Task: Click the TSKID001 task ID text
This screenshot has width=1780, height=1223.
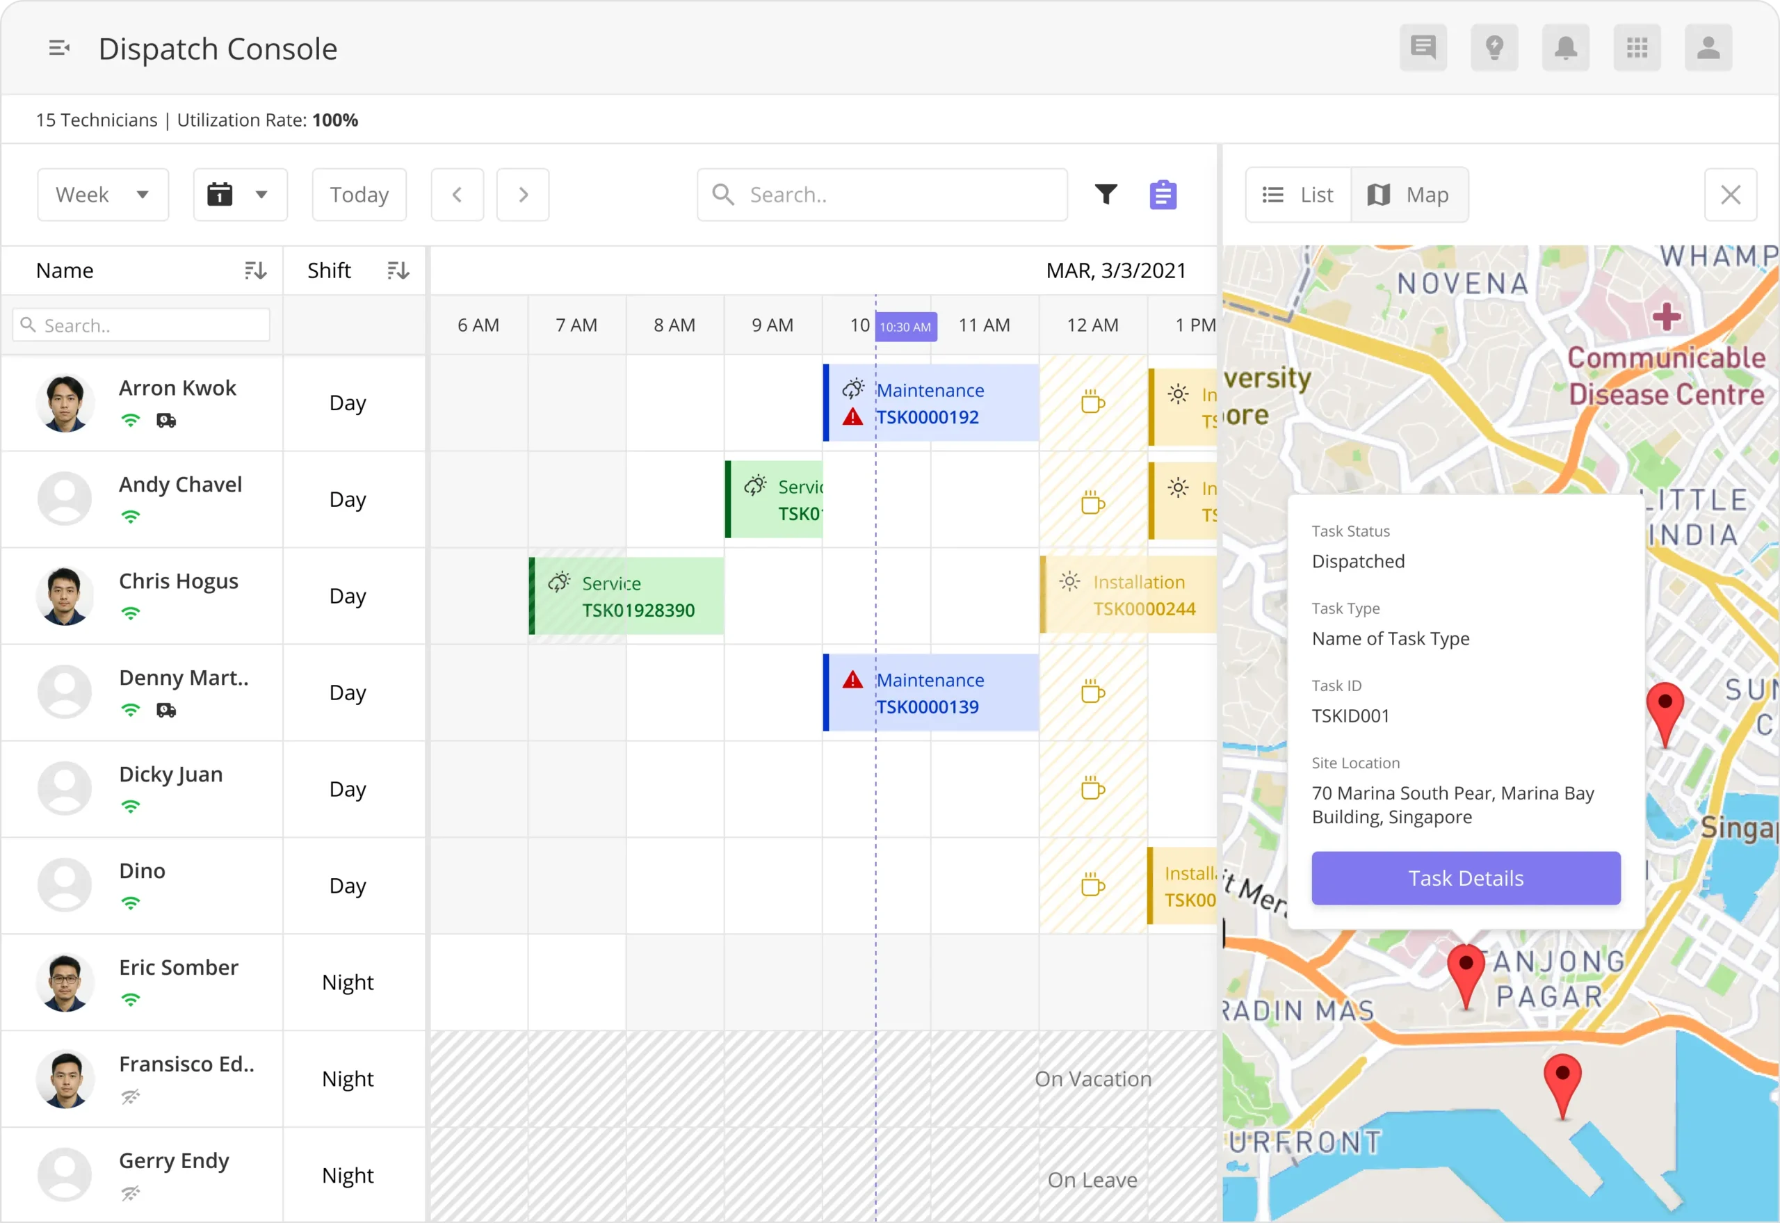Action: click(1350, 715)
